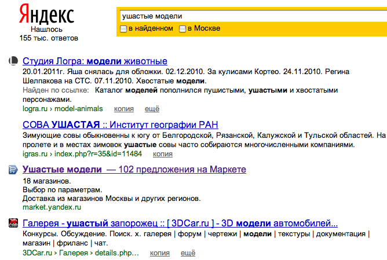Click the 3DCar favicon next to Галерея result

pos(13,223)
